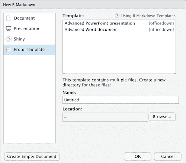Focus the Name text field
This screenshot has width=186, height=163.
click(121, 100)
